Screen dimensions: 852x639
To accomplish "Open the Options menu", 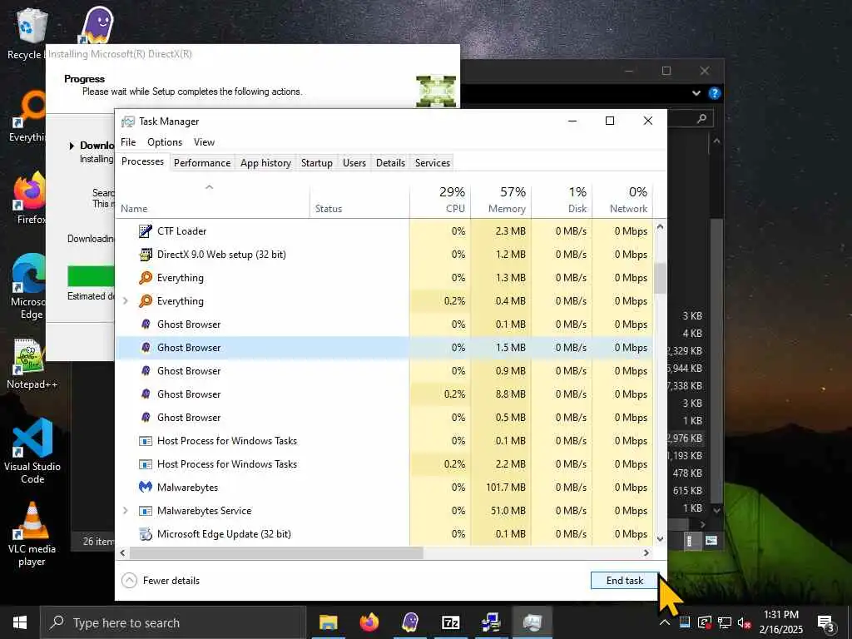I will tap(165, 141).
